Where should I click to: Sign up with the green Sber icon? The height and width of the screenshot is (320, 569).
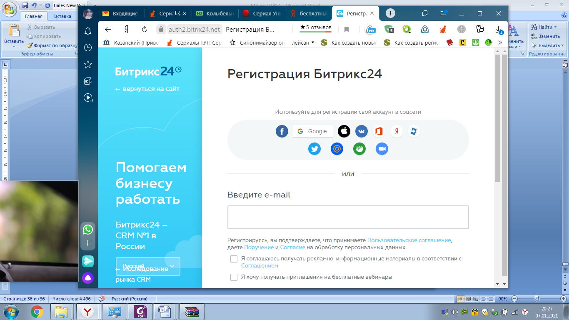click(359, 149)
